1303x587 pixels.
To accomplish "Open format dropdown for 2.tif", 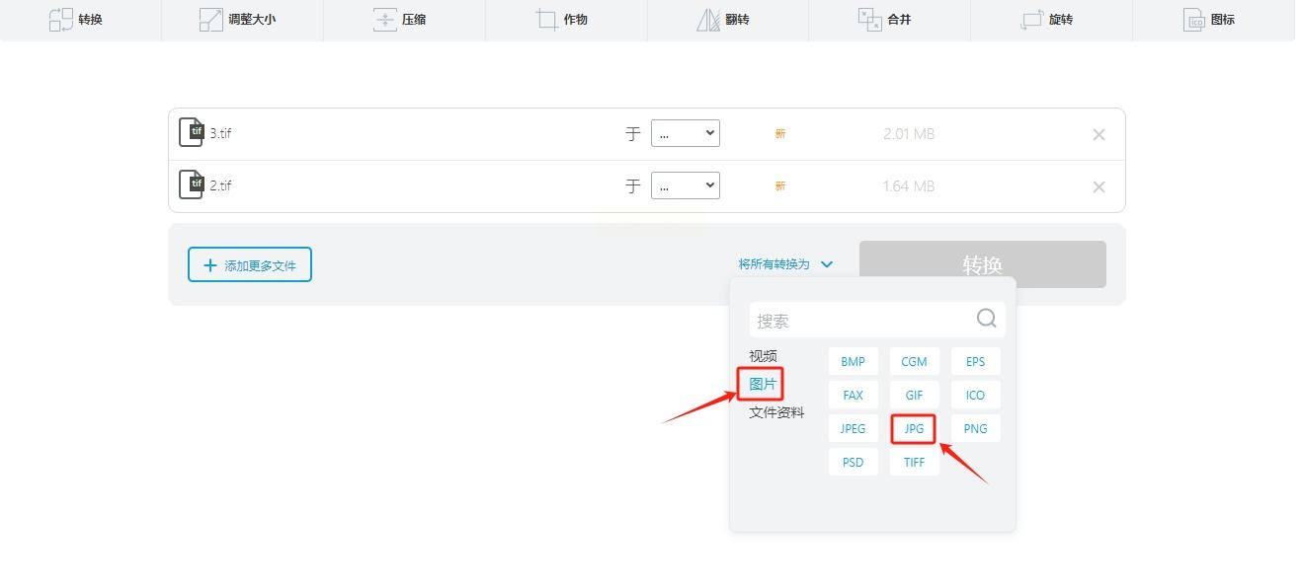I will pyautogui.click(x=685, y=185).
